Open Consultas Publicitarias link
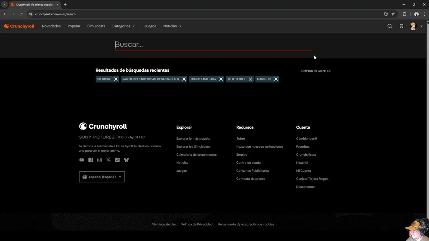This screenshot has height=241, width=429. (x=253, y=171)
